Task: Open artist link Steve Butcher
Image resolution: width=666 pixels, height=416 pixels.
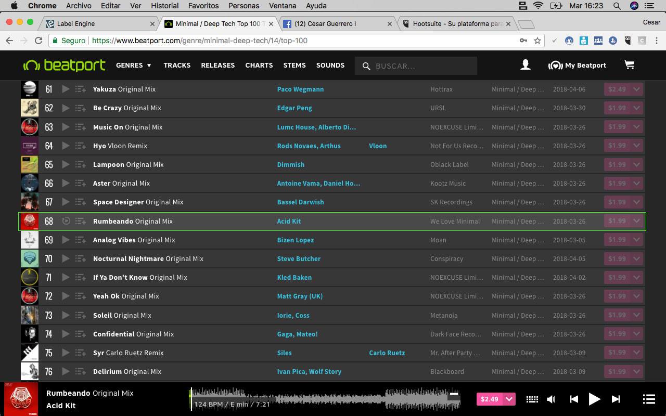Action: coord(299,258)
